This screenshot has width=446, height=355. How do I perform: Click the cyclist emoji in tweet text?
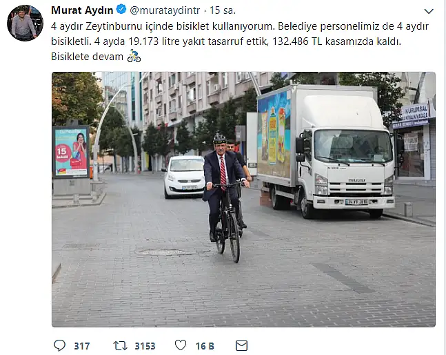(134, 56)
